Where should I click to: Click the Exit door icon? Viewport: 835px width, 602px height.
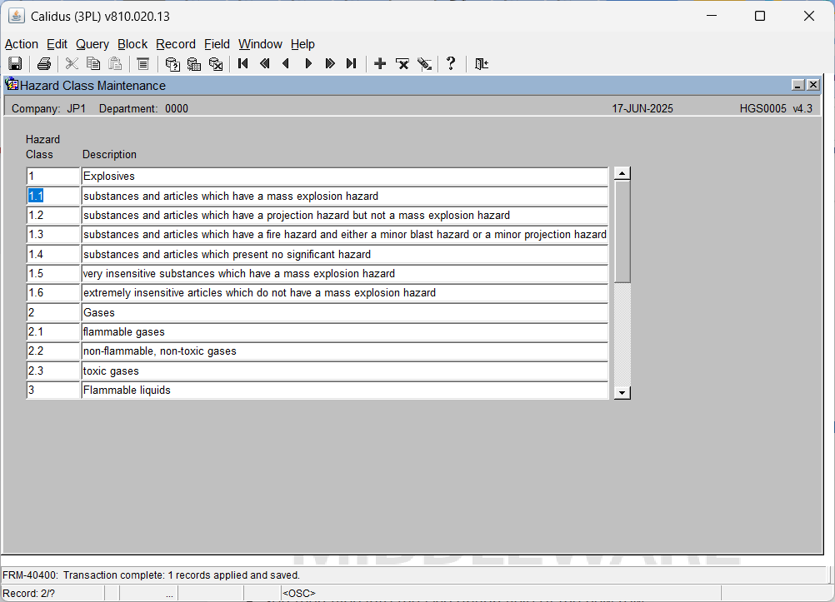click(x=482, y=64)
